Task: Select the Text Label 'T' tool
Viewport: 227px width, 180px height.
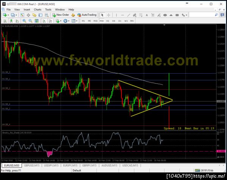Action: click(153, 15)
